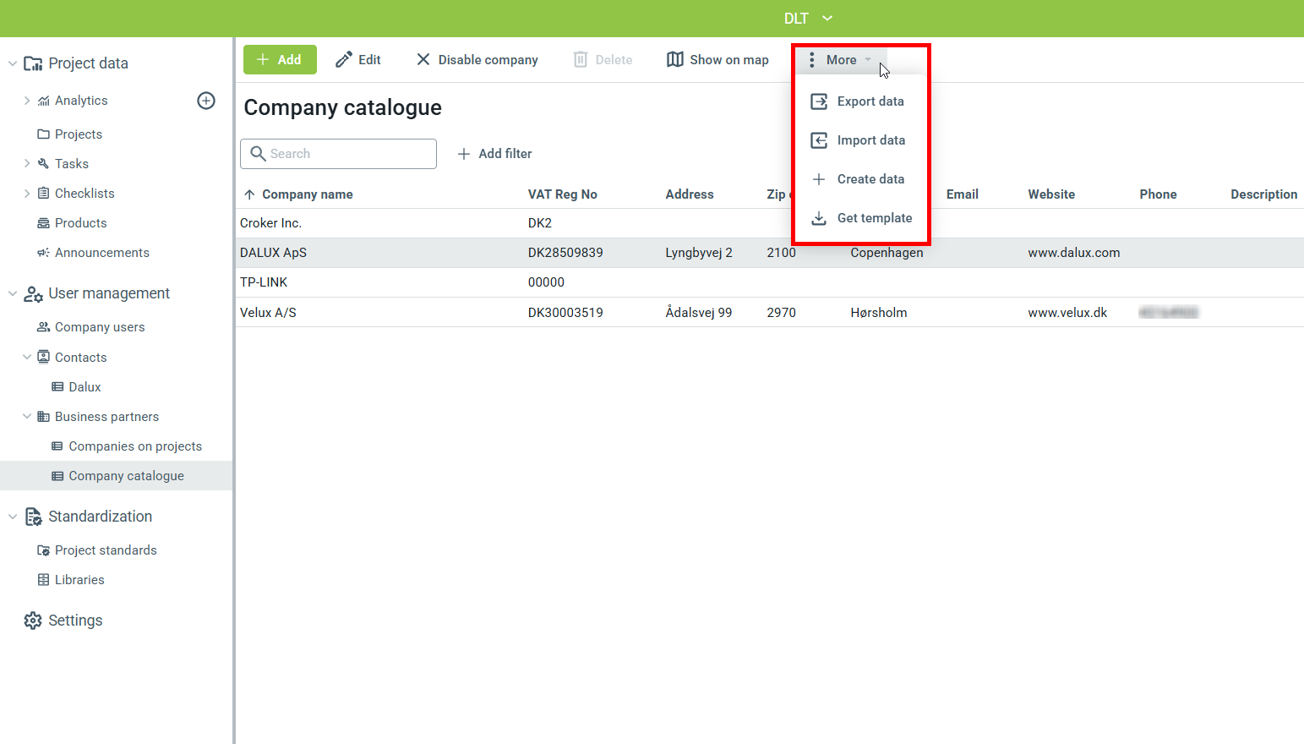1304x744 pixels.
Task: Click the sort arrow by Company name
Action: [249, 194]
